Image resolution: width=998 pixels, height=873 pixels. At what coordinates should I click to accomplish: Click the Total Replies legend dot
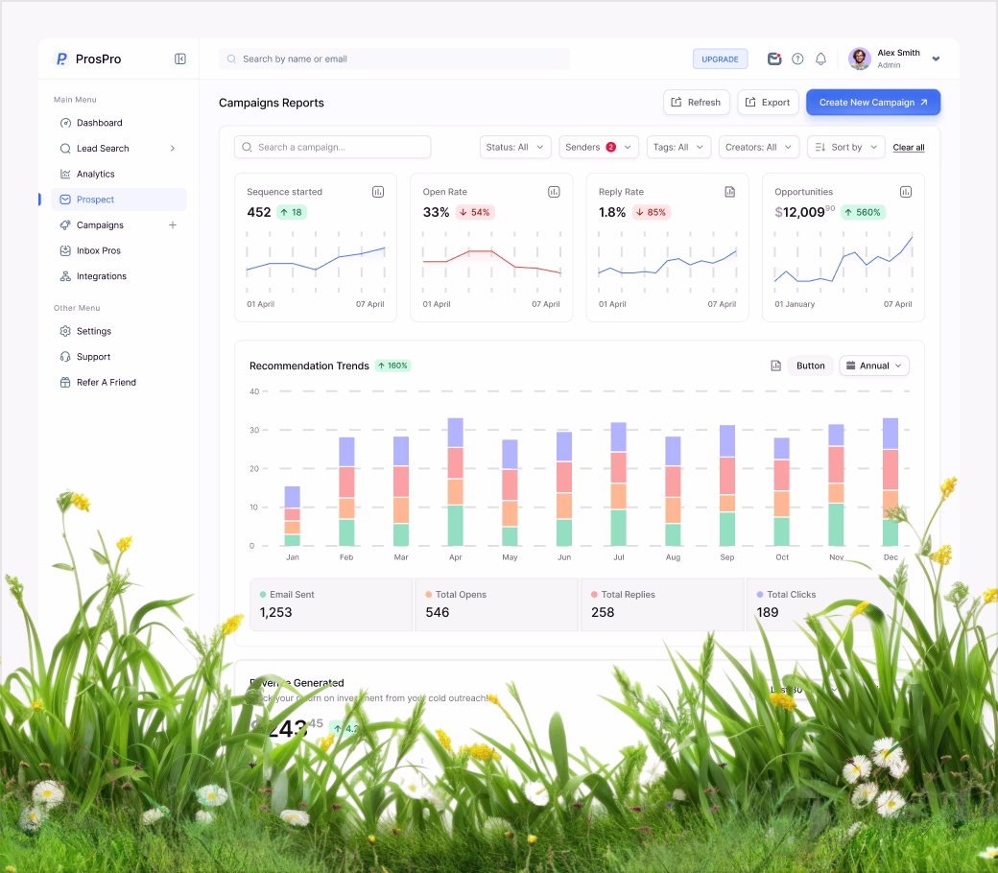[x=594, y=594]
